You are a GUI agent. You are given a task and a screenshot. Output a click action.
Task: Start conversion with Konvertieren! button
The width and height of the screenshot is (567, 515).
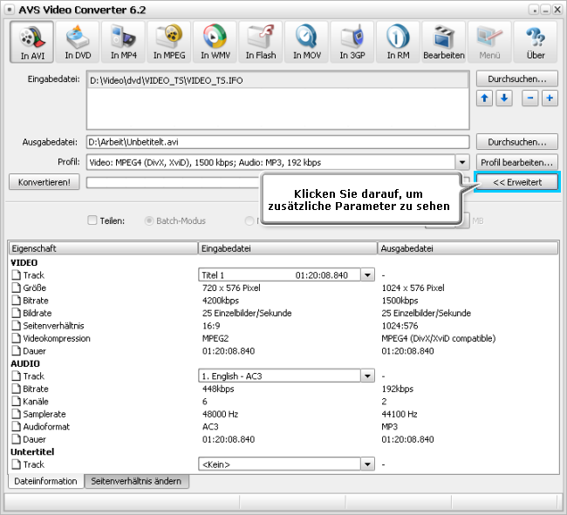(x=44, y=182)
